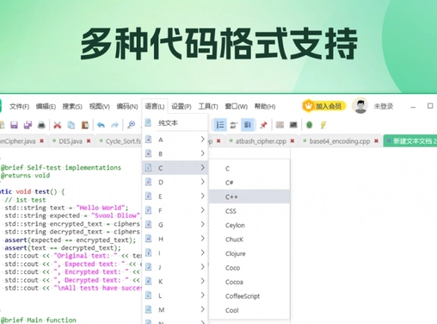Choose Clojure from the C submenu
The height and width of the screenshot is (324, 437).
(249, 253)
